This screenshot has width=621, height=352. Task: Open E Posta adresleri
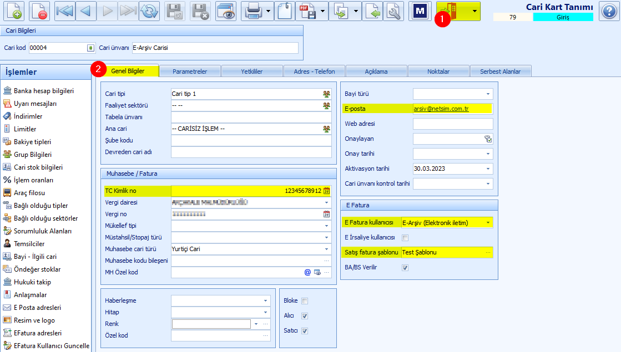32,308
